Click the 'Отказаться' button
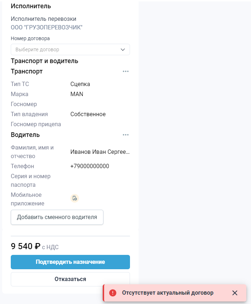This screenshot has height=304, width=251. click(70, 279)
